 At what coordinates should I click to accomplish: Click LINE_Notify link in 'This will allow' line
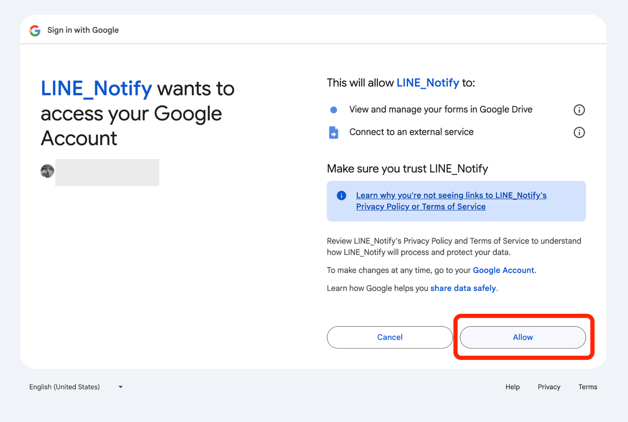click(x=428, y=83)
